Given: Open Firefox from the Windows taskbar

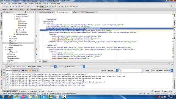Looking at the screenshot, I should click(x=10, y=97).
